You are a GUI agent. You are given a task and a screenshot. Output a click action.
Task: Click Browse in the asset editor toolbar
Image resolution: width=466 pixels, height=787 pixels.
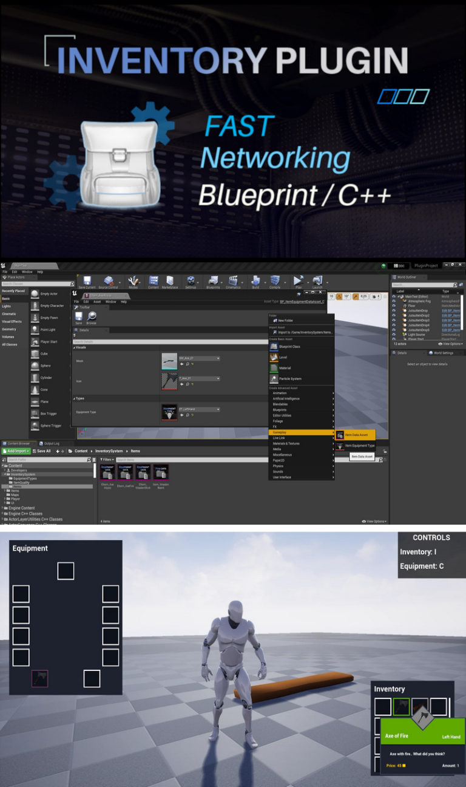(x=92, y=318)
